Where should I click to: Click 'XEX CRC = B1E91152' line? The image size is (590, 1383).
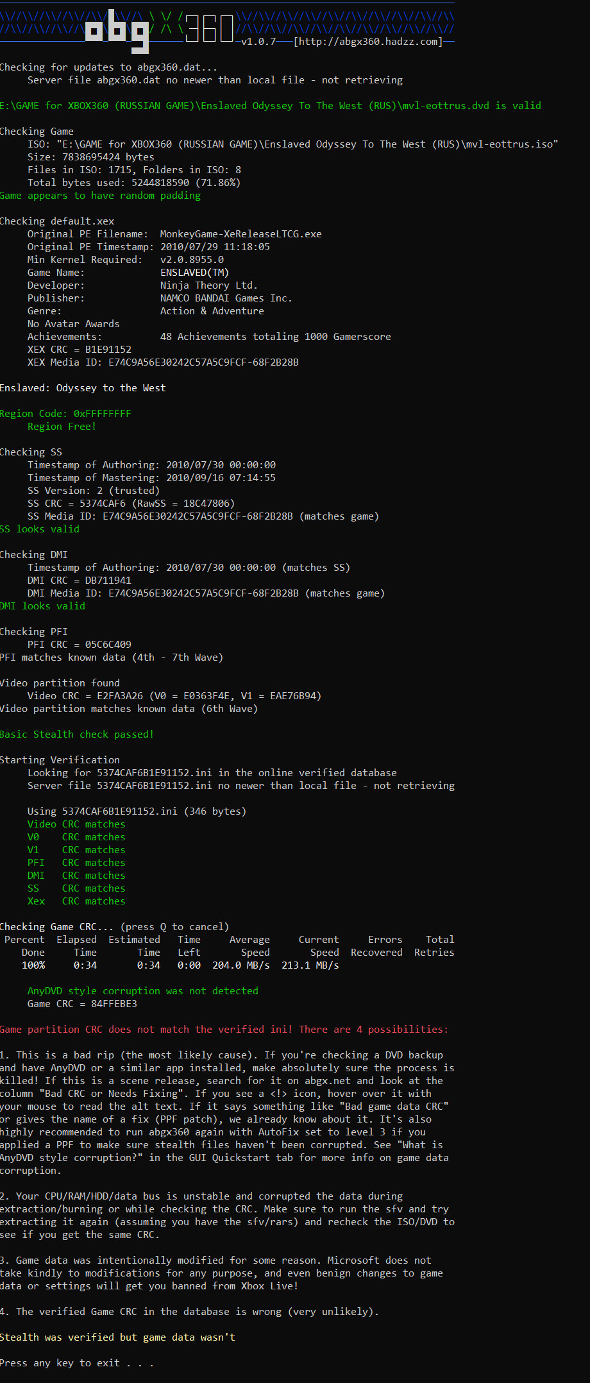(80, 350)
